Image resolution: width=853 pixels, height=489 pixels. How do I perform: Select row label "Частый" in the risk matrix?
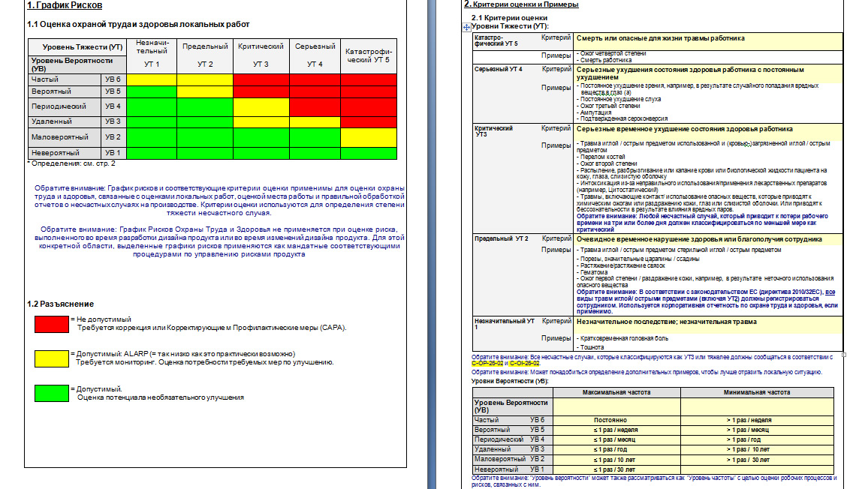click(44, 79)
